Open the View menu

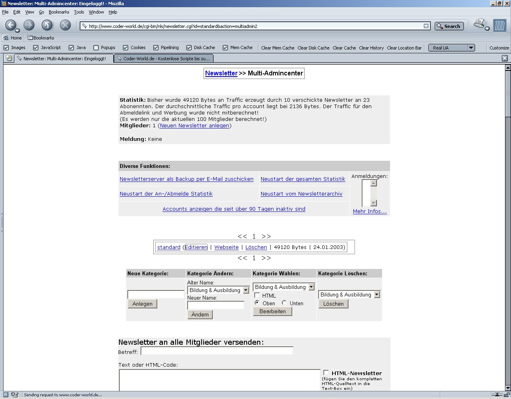pos(30,12)
